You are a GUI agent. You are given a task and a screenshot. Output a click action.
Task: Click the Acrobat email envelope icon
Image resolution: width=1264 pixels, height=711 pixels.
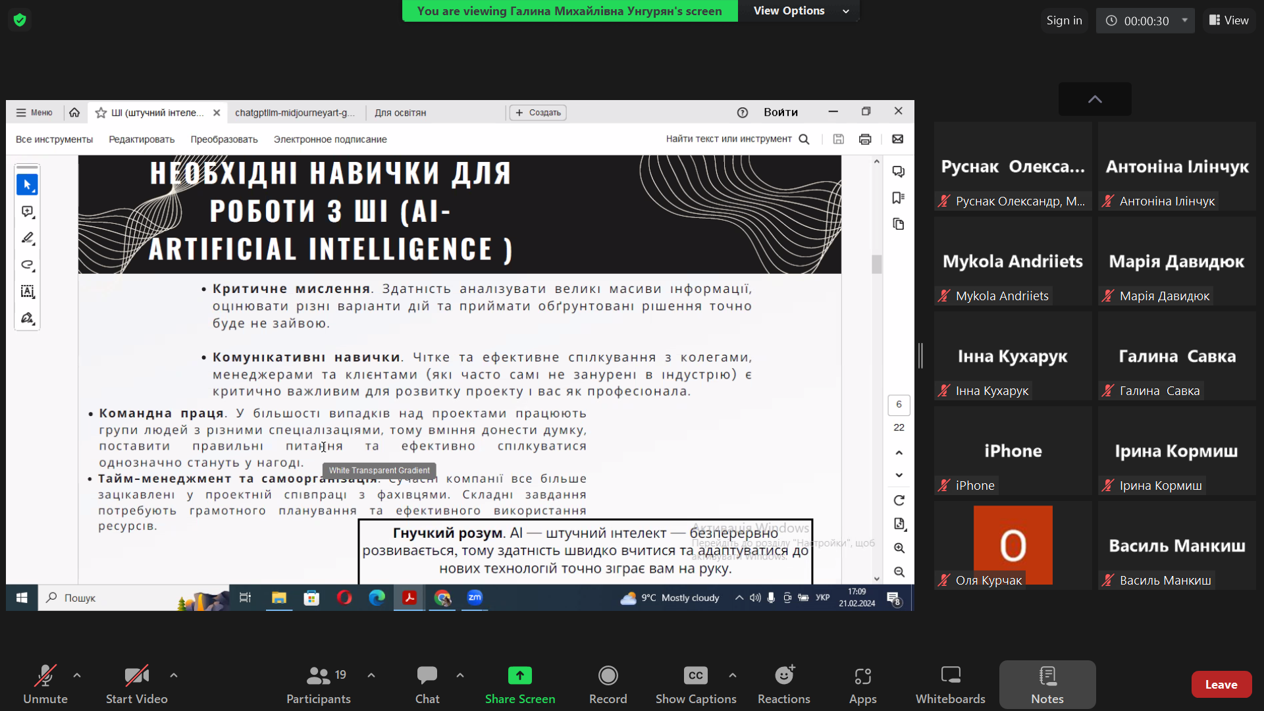(897, 139)
